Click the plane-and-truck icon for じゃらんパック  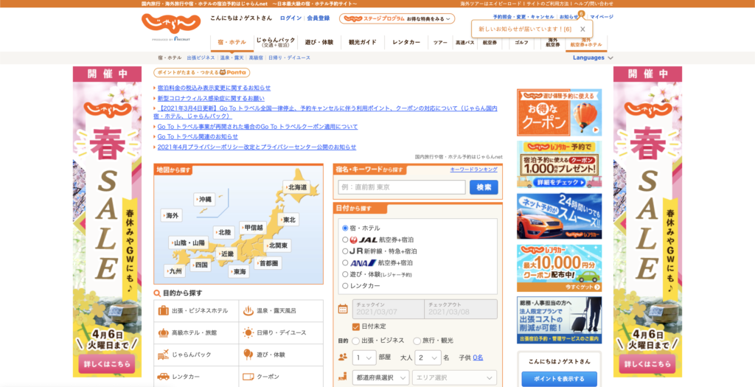[163, 355]
